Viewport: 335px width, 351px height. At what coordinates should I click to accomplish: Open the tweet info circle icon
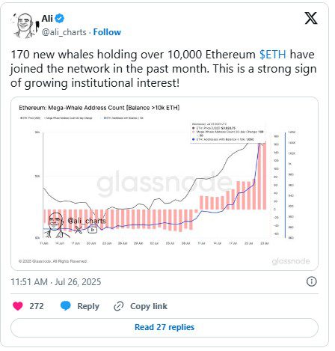pyautogui.click(x=311, y=281)
